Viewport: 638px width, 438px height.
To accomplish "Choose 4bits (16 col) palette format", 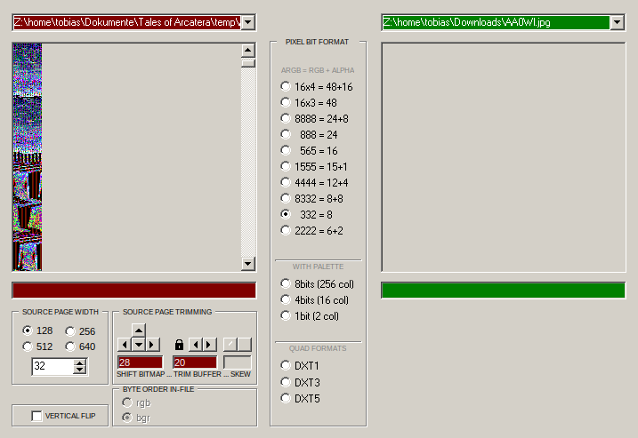I will click(x=315, y=300).
